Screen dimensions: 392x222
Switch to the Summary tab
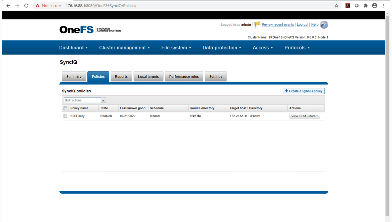point(74,77)
